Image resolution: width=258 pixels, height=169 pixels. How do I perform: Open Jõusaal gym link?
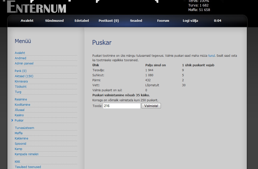point(19,110)
